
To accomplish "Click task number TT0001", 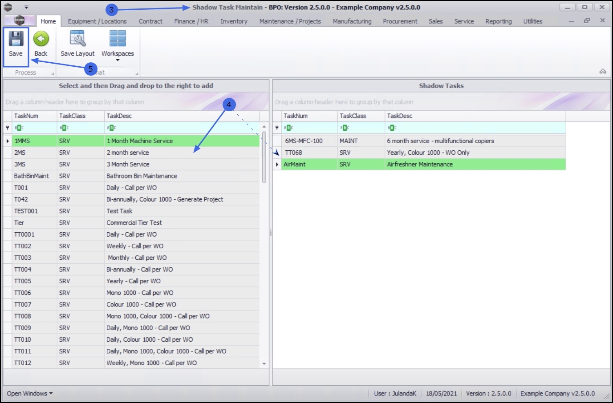I will pos(24,234).
